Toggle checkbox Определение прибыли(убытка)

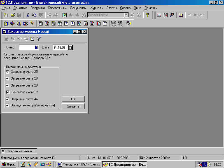[x=8, y=106]
